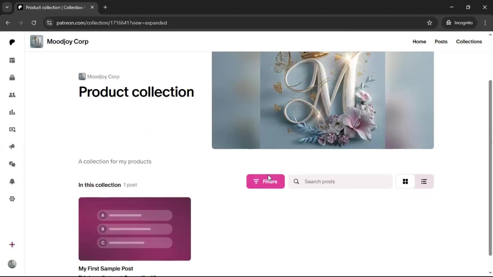Open the promotions megaphone icon
The height and width of the screenshot is (277, 493).
click(12, 147)
